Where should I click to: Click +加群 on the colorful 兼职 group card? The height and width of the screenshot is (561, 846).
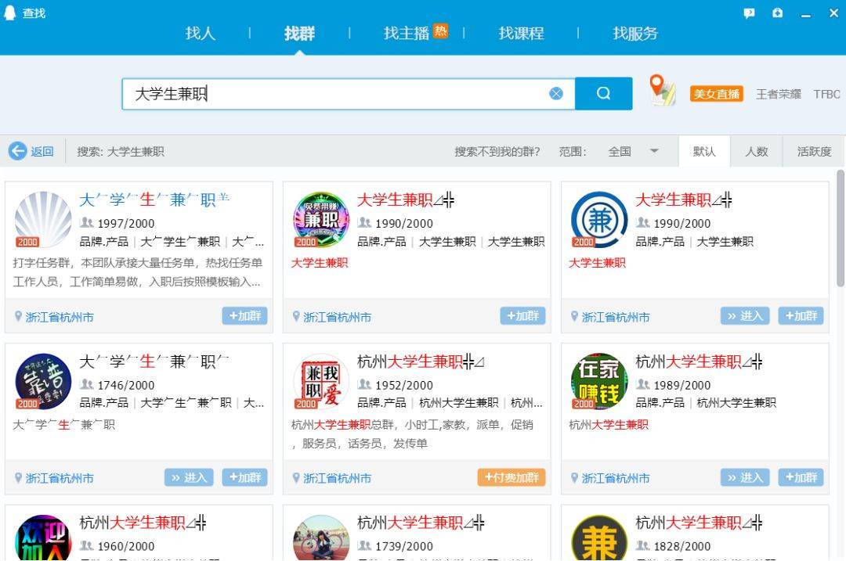coord(522,316)
